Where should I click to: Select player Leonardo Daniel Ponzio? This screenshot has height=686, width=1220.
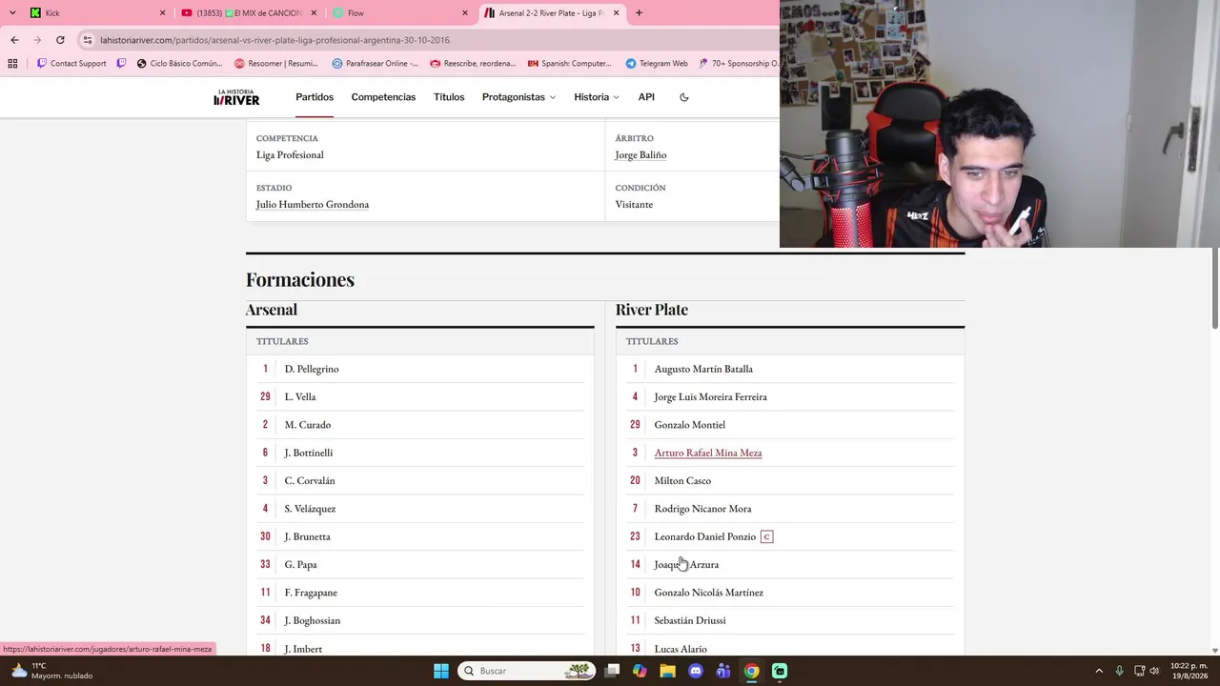(x=705, y=536)
